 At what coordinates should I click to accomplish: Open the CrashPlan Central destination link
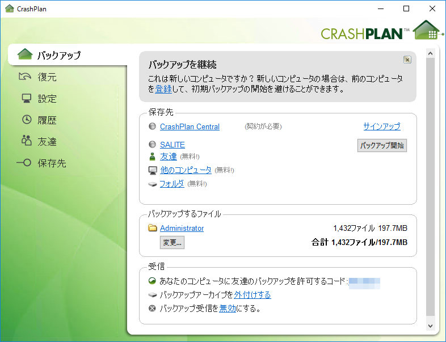pos(190,126)
